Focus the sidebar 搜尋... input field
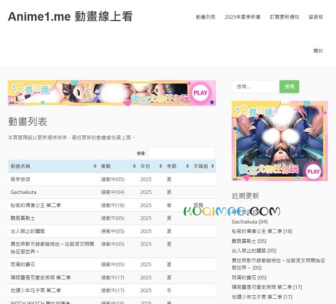Image resolution: width=336 pixels, height=304 pixels. [x=256, y=87]
